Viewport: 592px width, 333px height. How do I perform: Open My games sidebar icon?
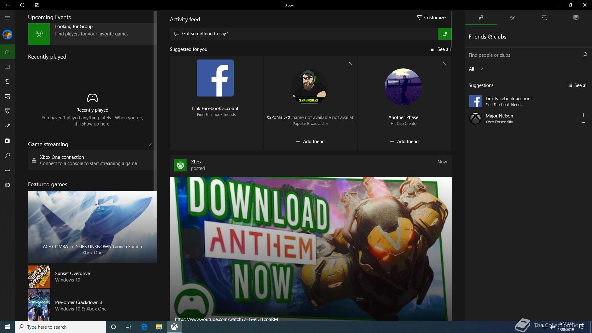coord(7,67)
